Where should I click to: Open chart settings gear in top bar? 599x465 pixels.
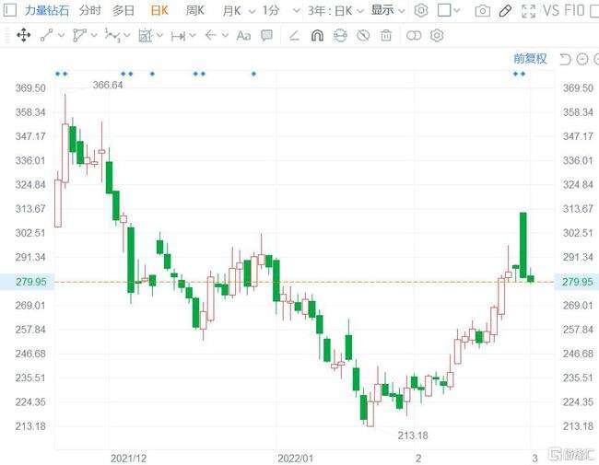click(x=421, y=11)
